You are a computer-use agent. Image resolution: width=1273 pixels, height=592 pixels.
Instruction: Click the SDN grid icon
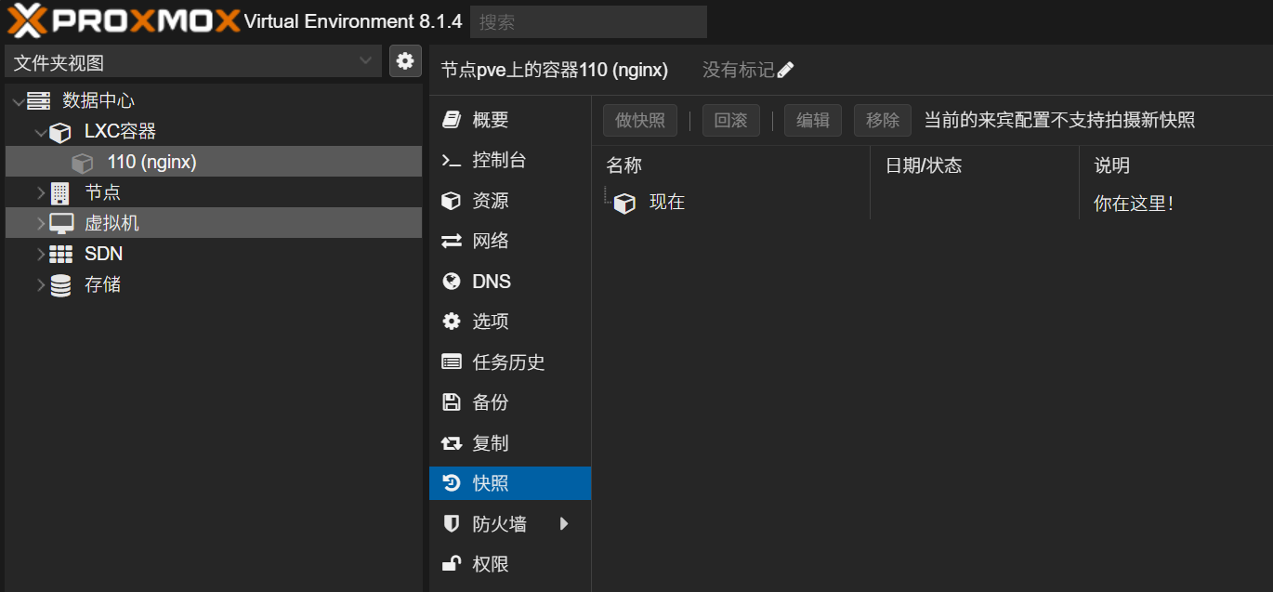(60, 254)
